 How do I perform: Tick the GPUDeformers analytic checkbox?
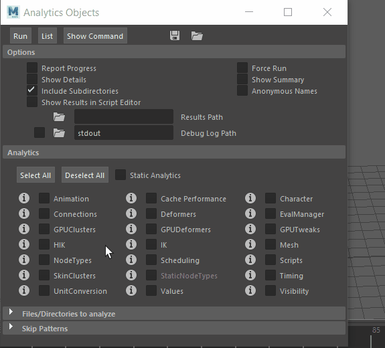(x=151, y=230)
